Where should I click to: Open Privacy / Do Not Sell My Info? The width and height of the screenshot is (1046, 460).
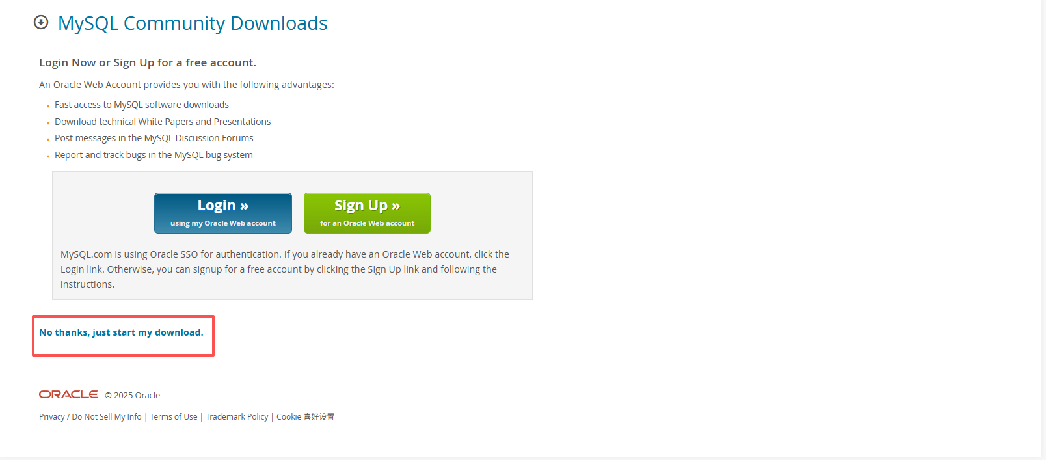coord(90,417)
